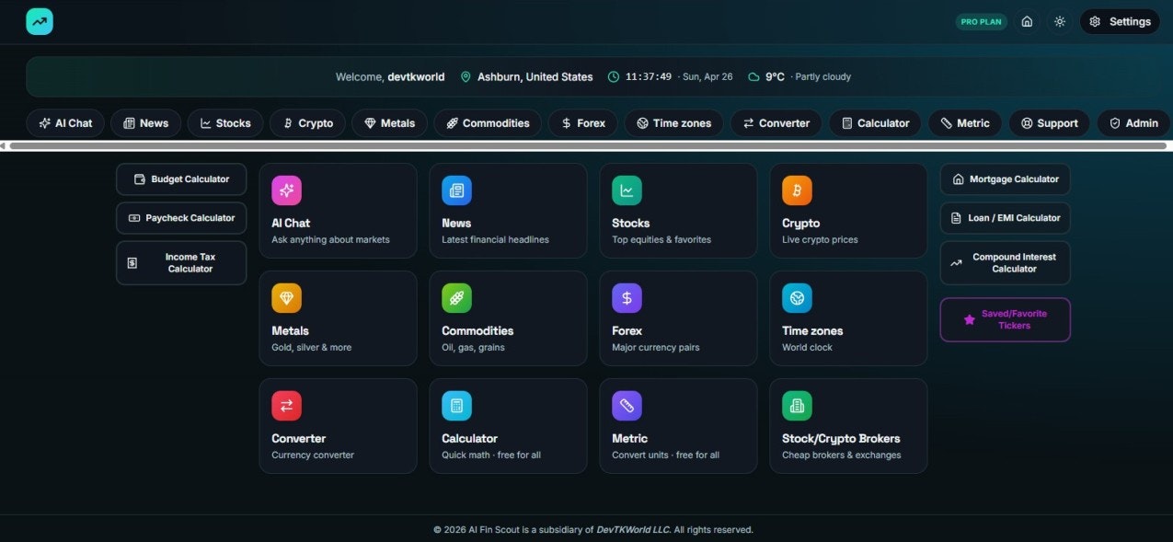Click the green Stock/Crypto Brokers card icon
Screen dimensions: 1173x542
[797, 406]
